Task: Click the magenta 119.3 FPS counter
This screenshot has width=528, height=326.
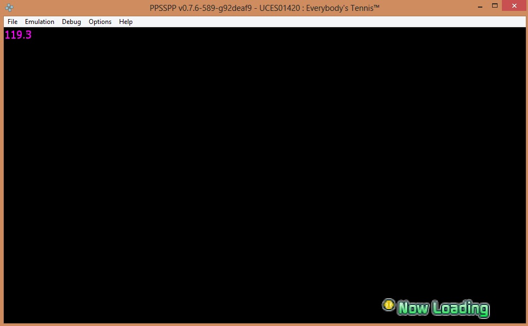Action: click(18, 35)
